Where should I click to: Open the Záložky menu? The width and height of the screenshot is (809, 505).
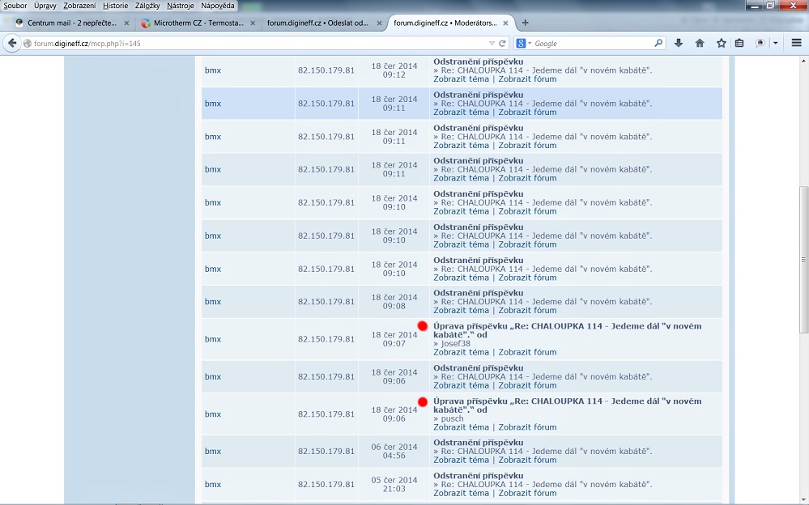click(x=147, y=6)
